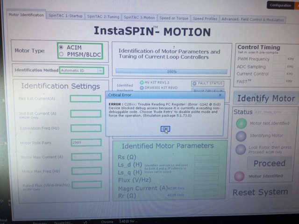This screenshot has height=224, width=299.
Task: Select the PMSM/BLDC motor type
Action: [61, 54]
